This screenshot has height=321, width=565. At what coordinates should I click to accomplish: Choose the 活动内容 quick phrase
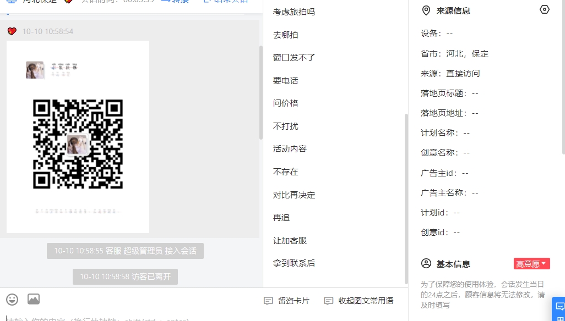290,149
